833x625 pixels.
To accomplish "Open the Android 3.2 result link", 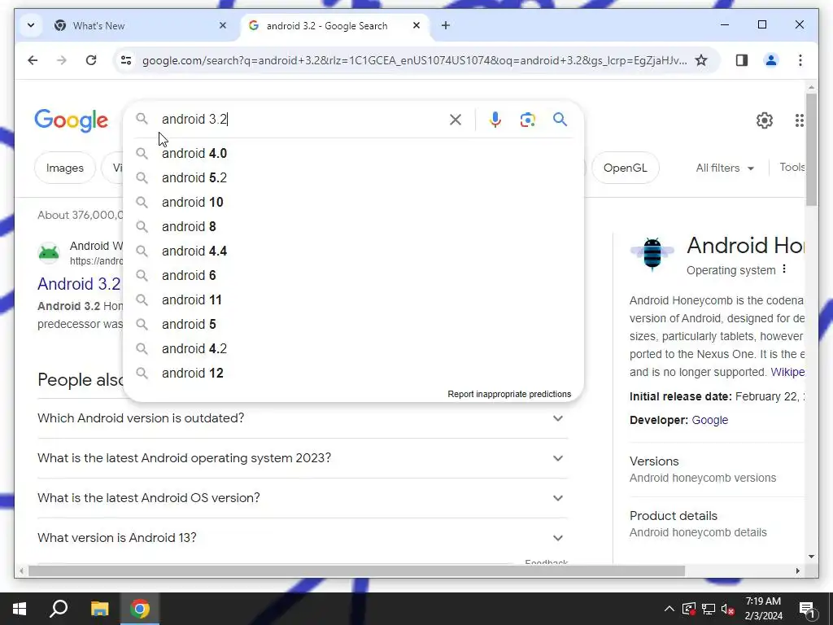I will [x=79, y=284].
